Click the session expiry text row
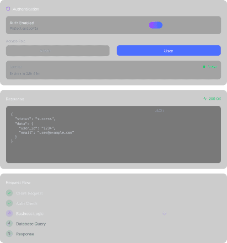This screenshot has height=243, width=227. pyautogui.click(x=25, y=73)
